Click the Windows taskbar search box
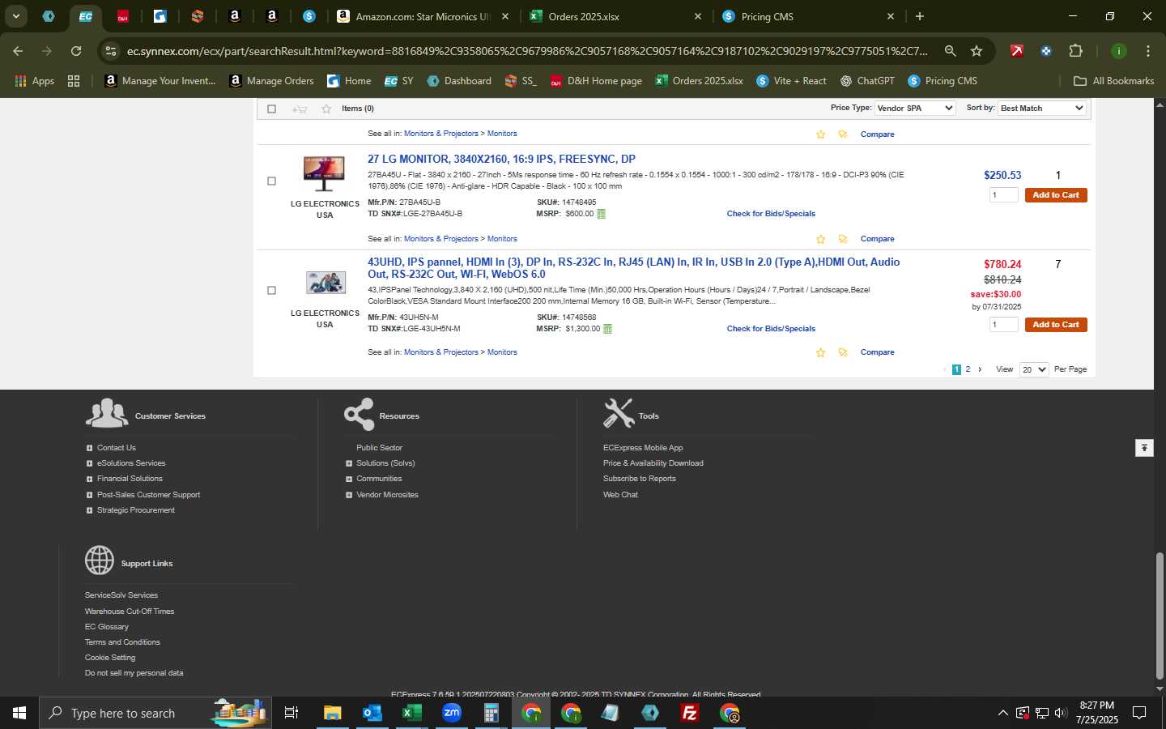1166x729 pixels. (x=154, y=713)
